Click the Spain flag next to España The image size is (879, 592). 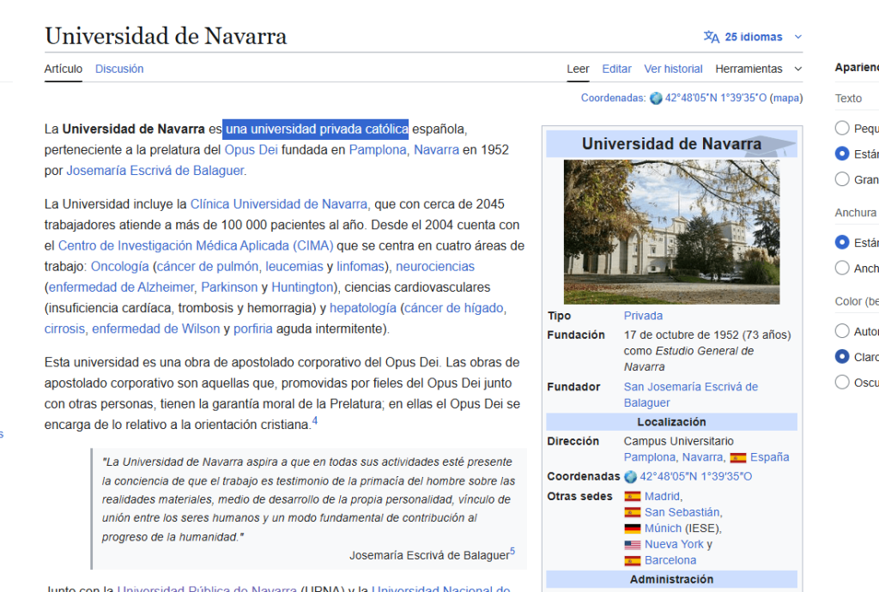point(737,457)
